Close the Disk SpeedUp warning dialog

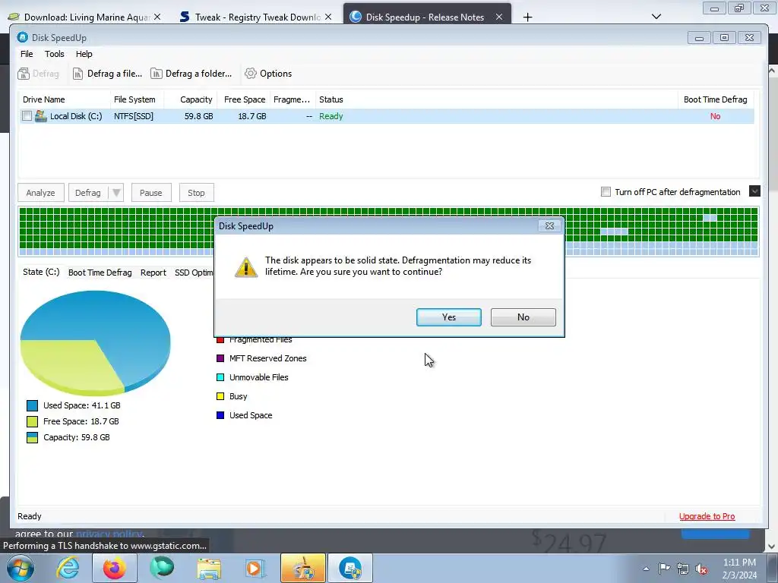coord(549,226)
